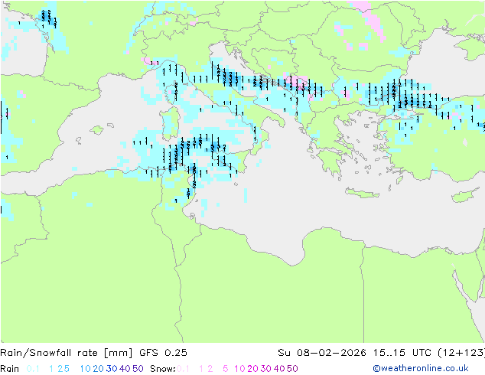Pick the Snow legend value 50
Viewport: 485px width, 375px height.
[293, 369]
